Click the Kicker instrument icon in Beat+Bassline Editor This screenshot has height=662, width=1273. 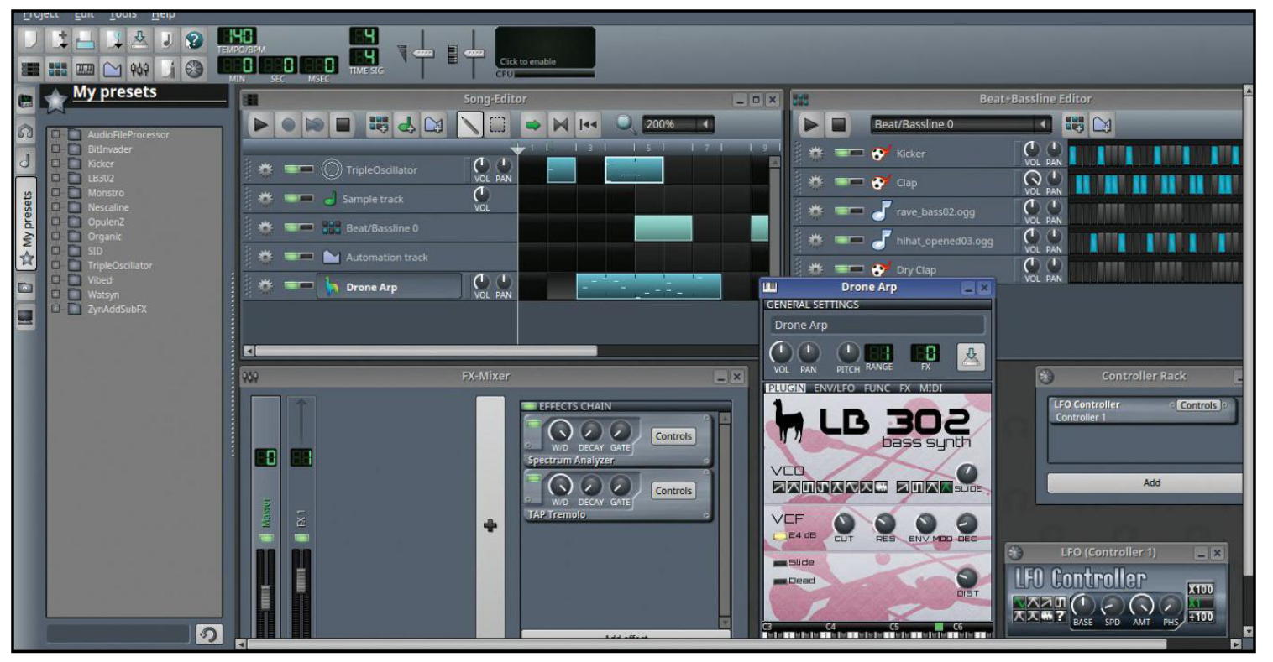[880, 154]
